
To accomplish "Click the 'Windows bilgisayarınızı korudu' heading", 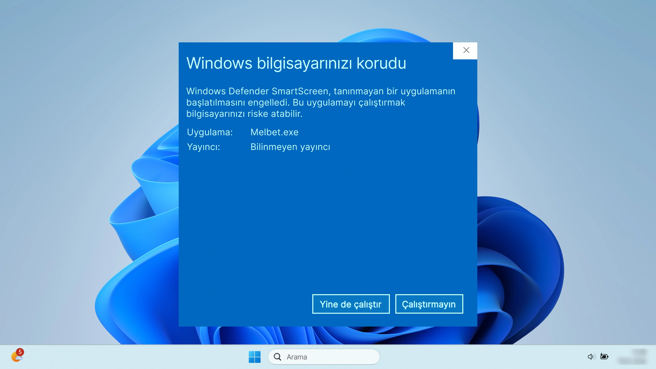I will (x=296, y=63).
